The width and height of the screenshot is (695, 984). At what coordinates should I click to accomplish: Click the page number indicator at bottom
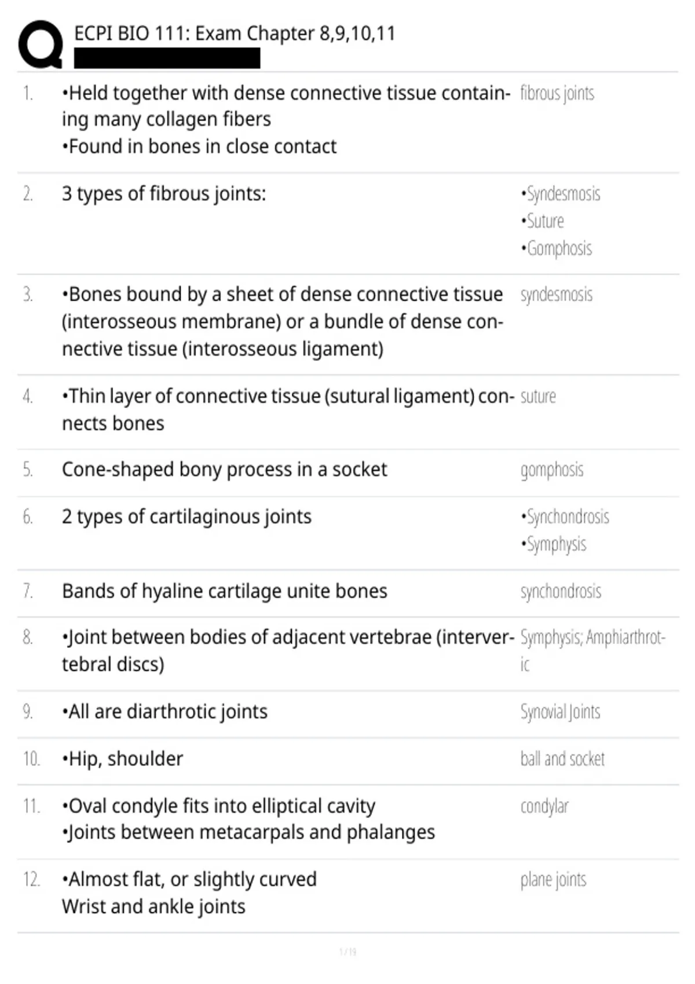[x=348, y=952]
